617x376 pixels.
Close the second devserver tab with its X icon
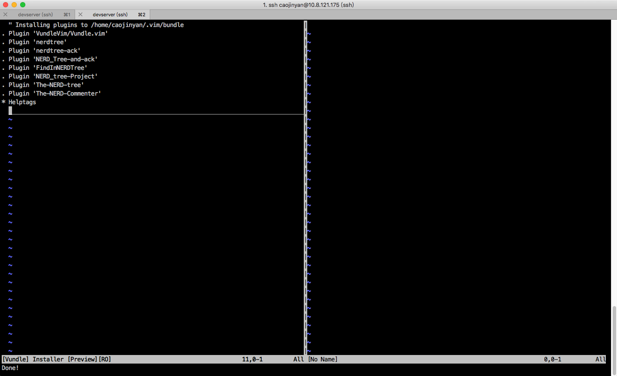click(x=80, y=14)
